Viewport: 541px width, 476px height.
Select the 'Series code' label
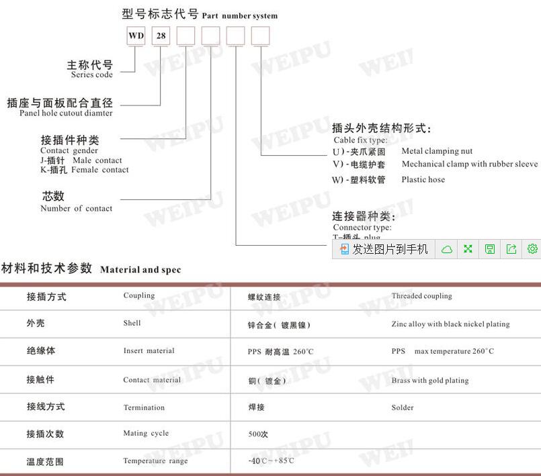92,75
